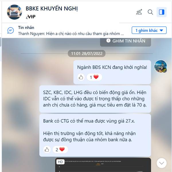Click the pinned message chat bubble icon
Screen dimensions: 172x172
[11, 30]
